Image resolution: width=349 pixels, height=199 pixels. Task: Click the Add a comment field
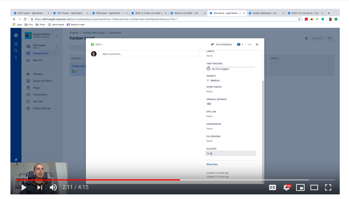pyautogui.click(x=149, y=54)
